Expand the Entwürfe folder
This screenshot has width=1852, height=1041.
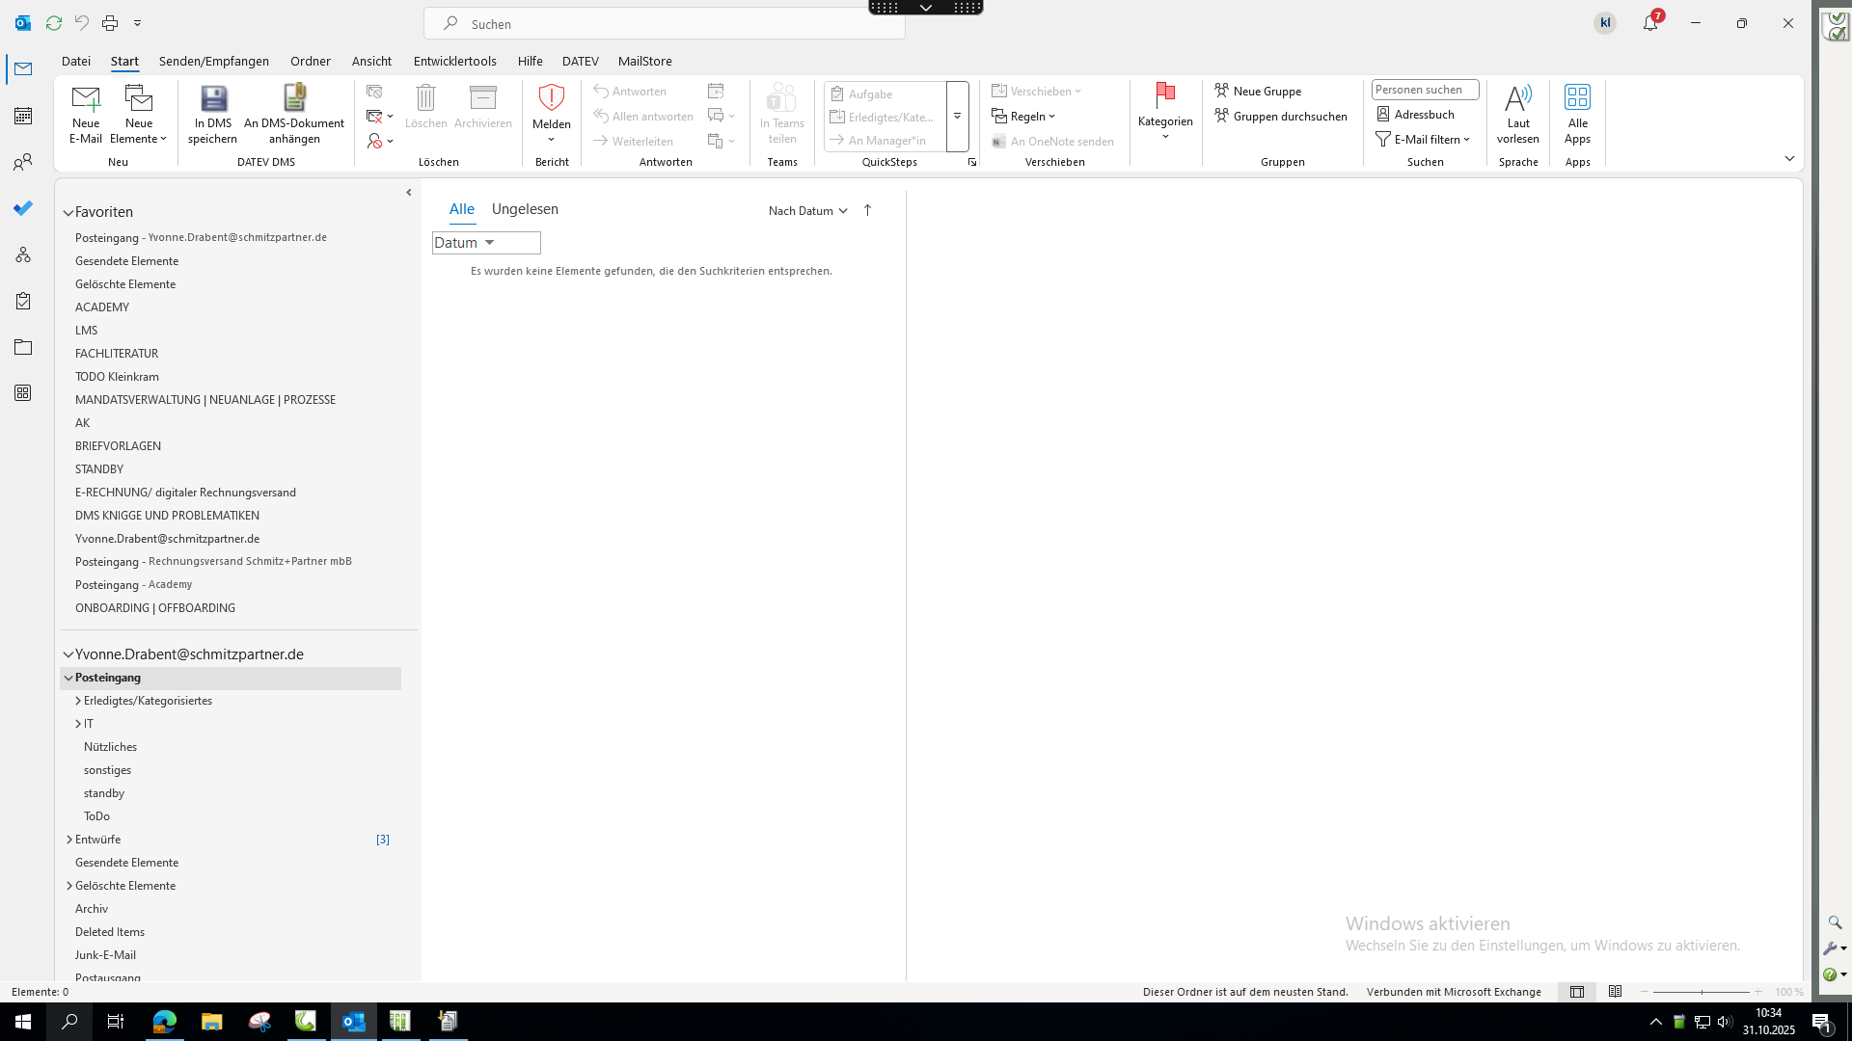point(69,840)
